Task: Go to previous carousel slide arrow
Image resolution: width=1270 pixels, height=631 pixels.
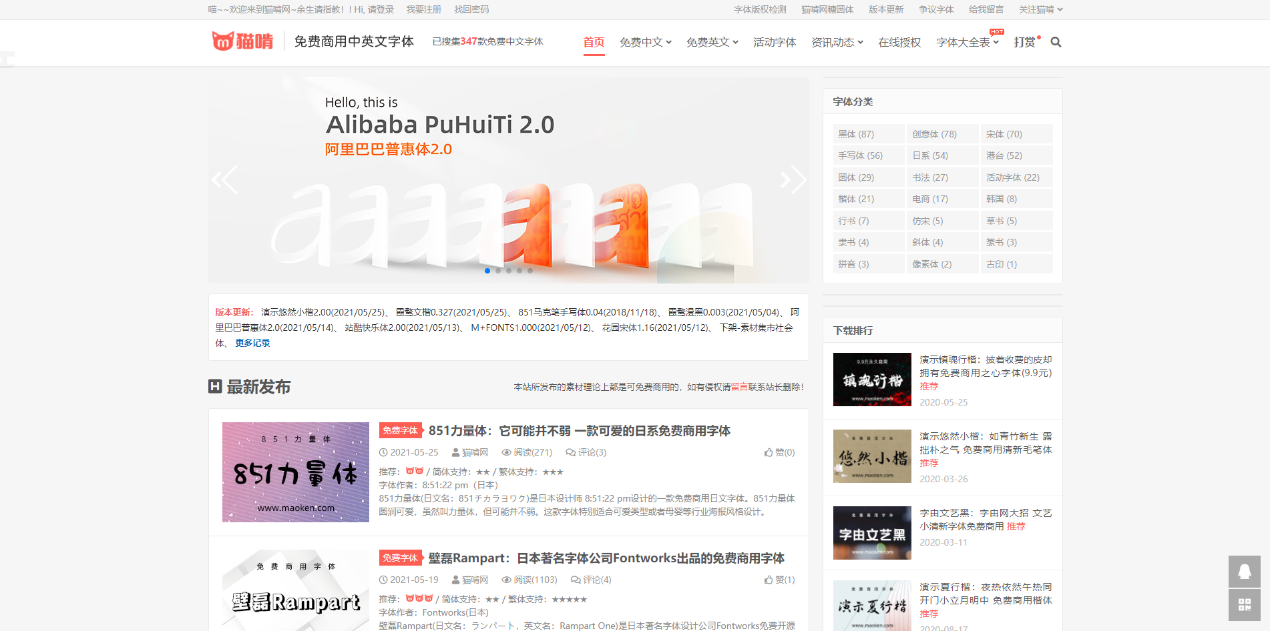Action: (x=225, y=179)
